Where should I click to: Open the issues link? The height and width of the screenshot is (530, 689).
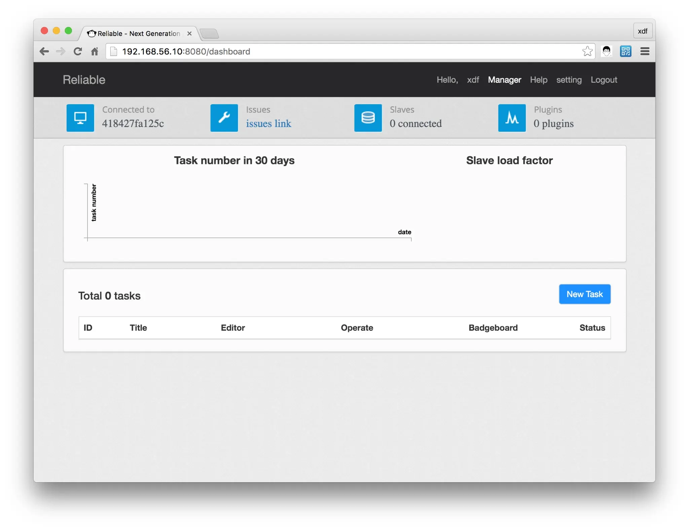(x=268, y=124)
